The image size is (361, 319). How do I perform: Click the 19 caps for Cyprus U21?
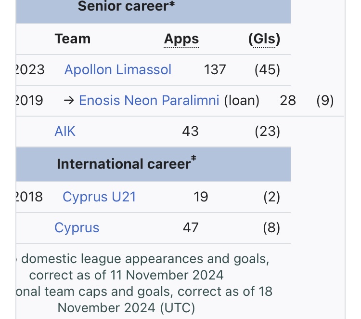pyautogui.click(x=201, y=197)
